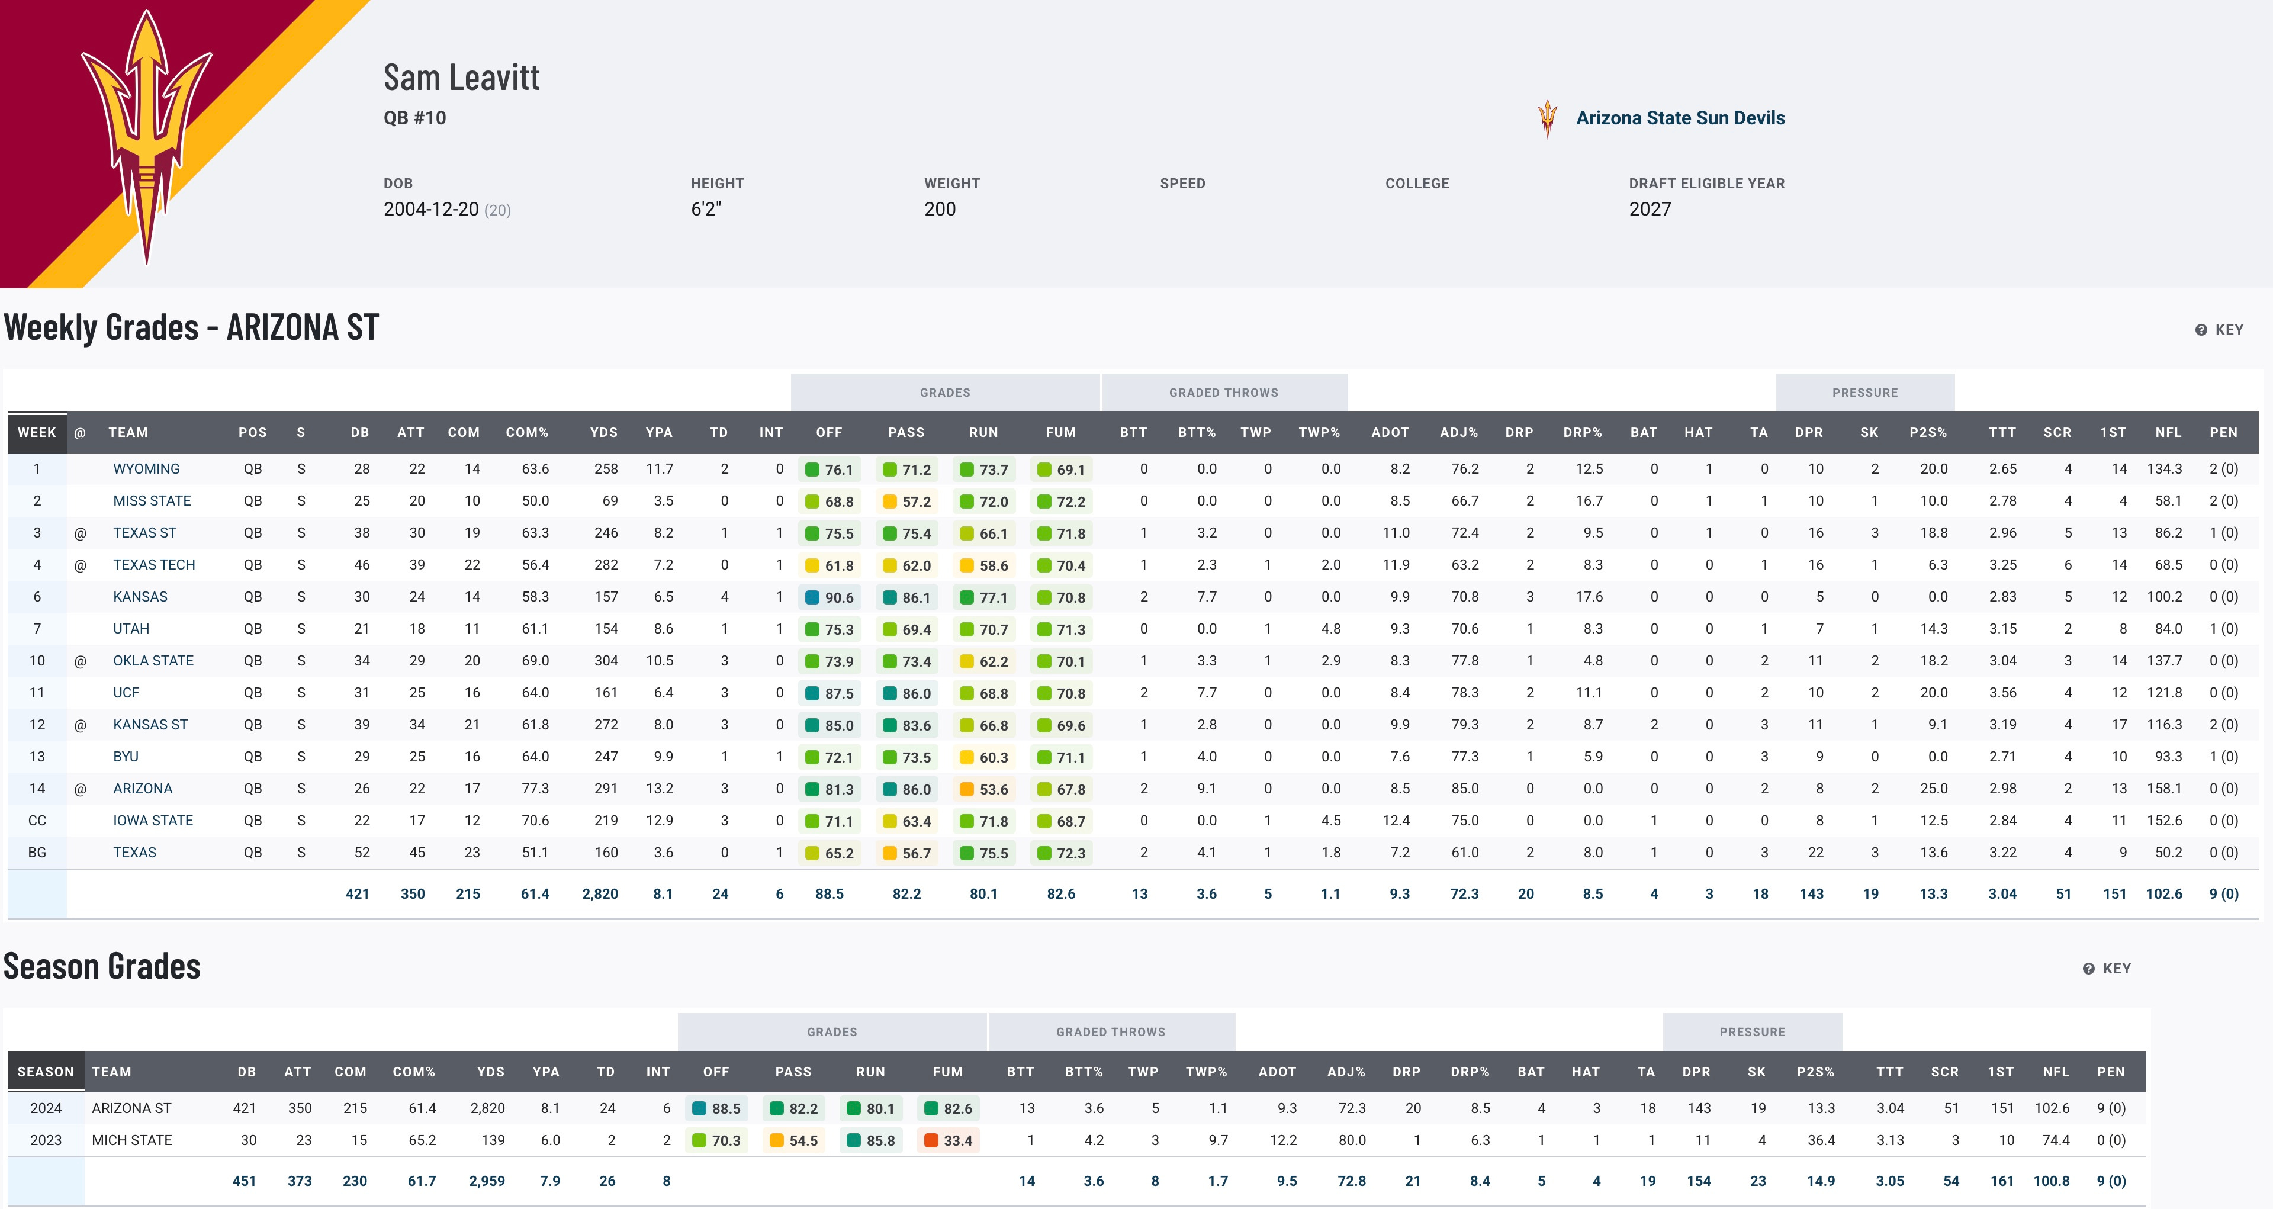Click the @ symbol in Kansas St row
The image size is (2273, 1209).
[81, 725]
